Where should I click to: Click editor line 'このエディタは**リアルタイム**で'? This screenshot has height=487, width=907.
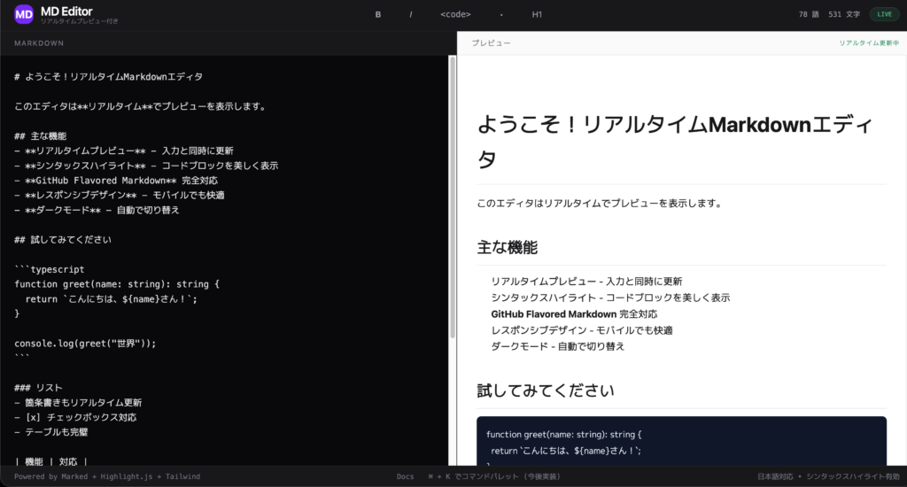(141, 106)
